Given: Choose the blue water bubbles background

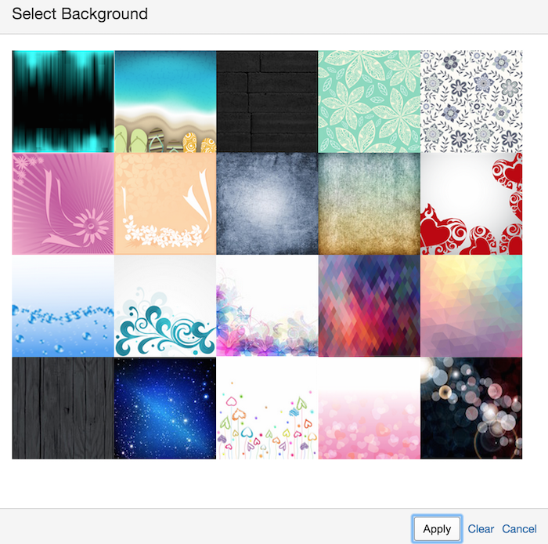Looking at the screenshot, I should (63, 306).
